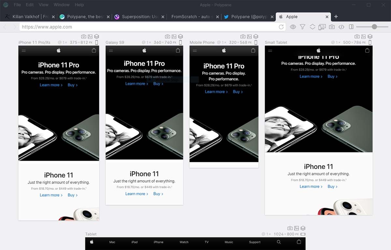Go back with the browser back arrow
Image resolution: width=391 pixels, height=250 pixels.
tap(5, 27)
